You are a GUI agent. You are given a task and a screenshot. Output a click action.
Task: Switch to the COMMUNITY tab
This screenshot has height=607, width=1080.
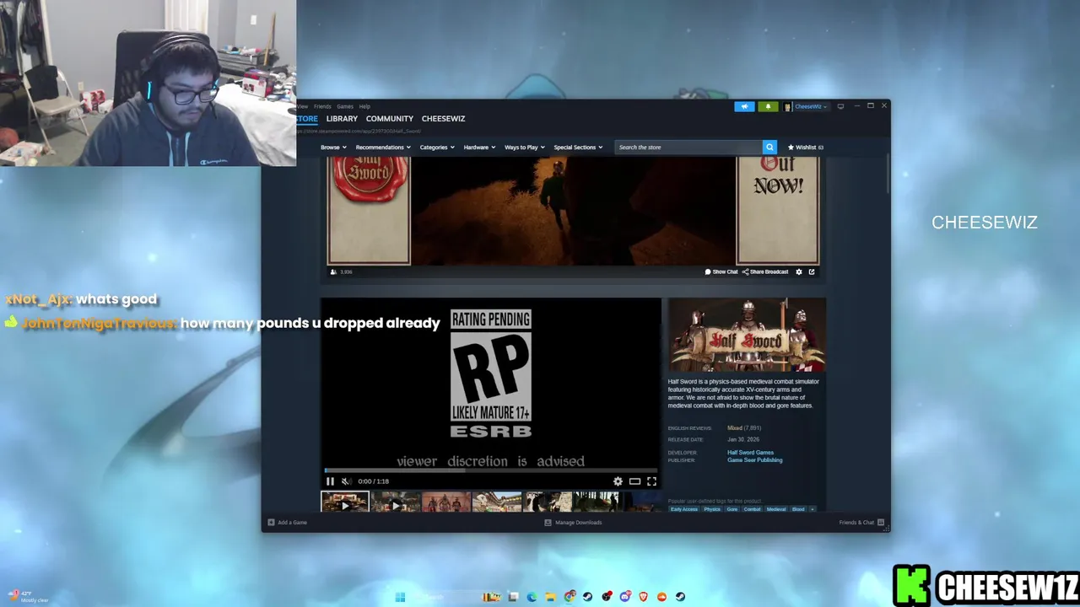390,119
